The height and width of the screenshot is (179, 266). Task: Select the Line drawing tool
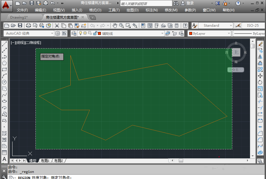pyautogui.click(x=4, y=44)
